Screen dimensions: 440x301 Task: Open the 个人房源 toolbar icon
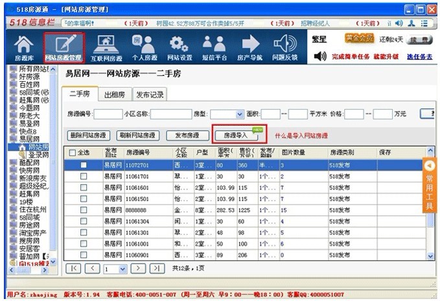[145, 48]
